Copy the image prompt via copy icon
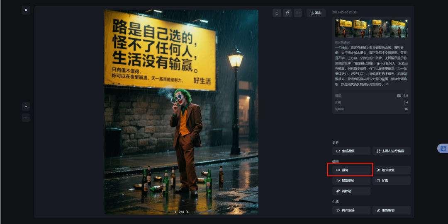The image size is (448, 224). (x=387, y=84)
